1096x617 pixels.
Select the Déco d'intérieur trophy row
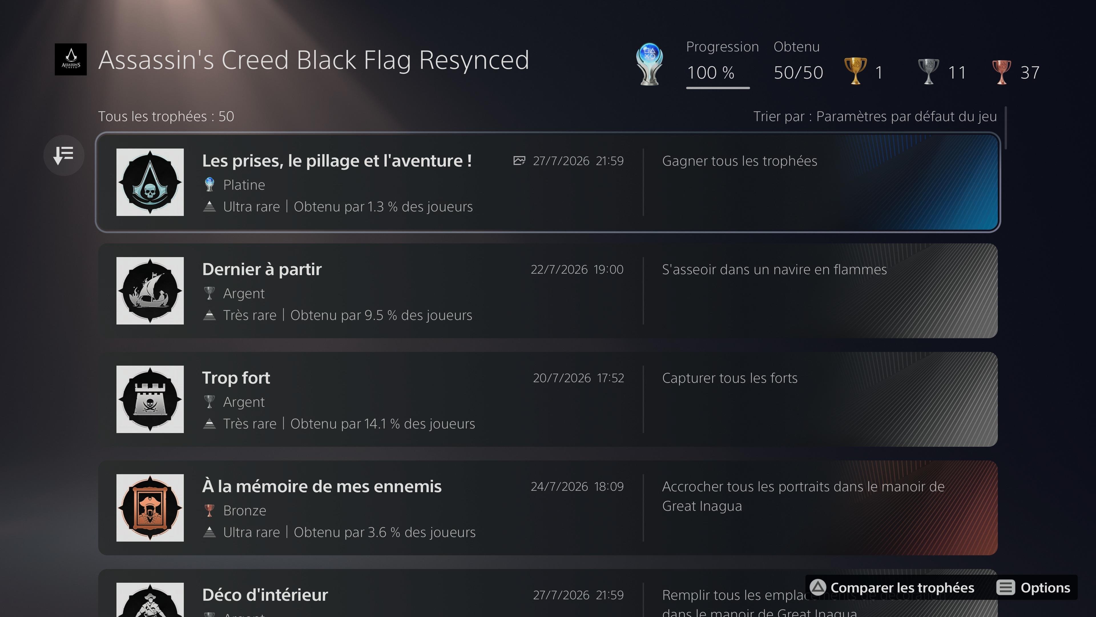coord(548,593)
